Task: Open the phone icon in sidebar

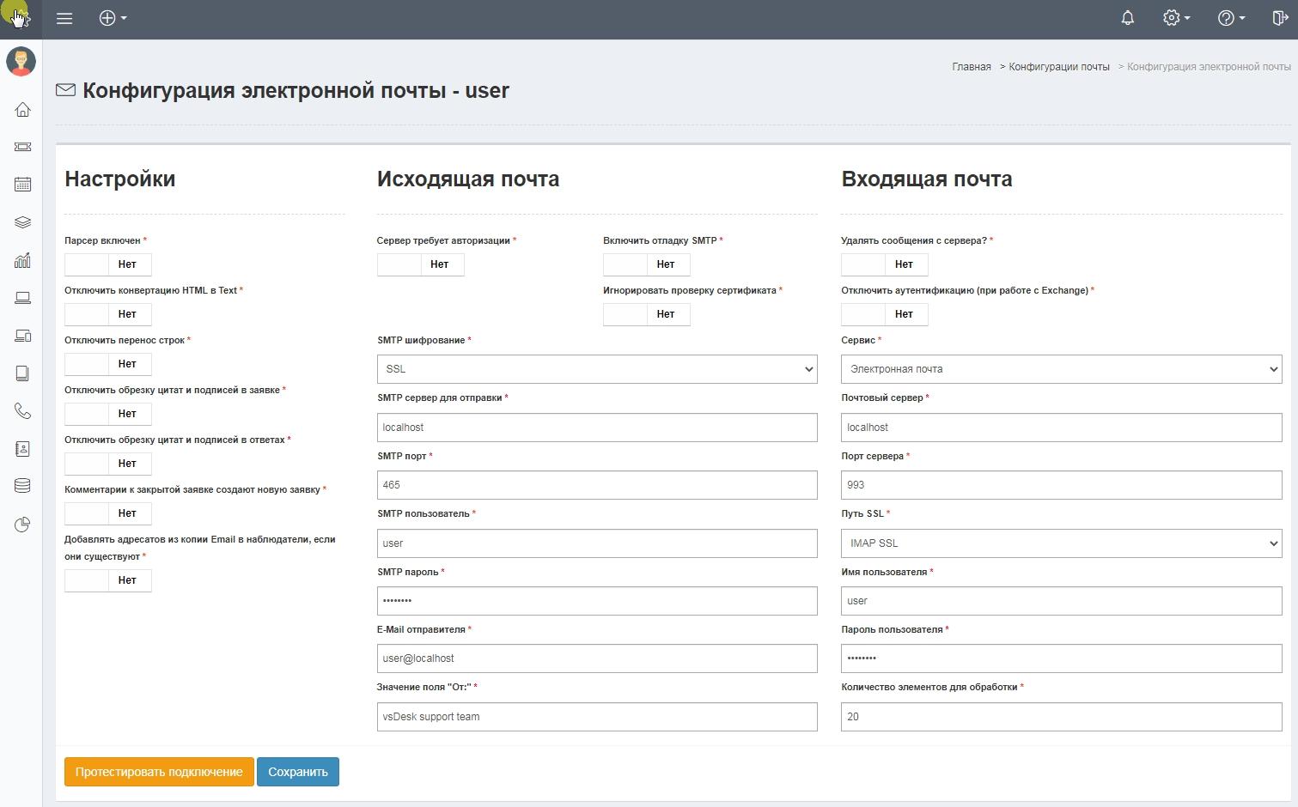Action: [x=22, y=411]
